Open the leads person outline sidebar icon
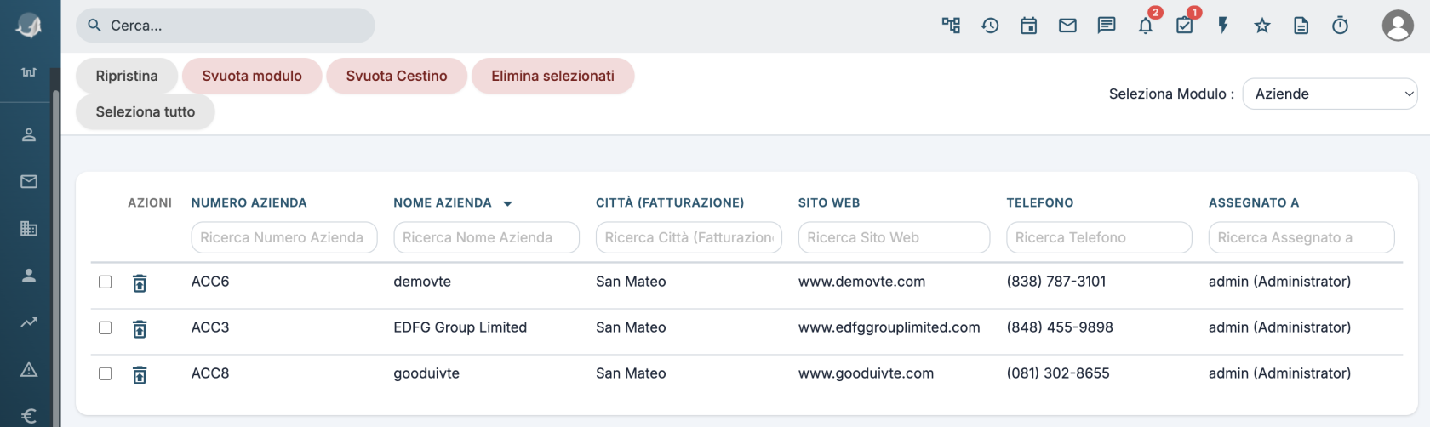This screenshot has height=427, width=1430. [29, 134]
